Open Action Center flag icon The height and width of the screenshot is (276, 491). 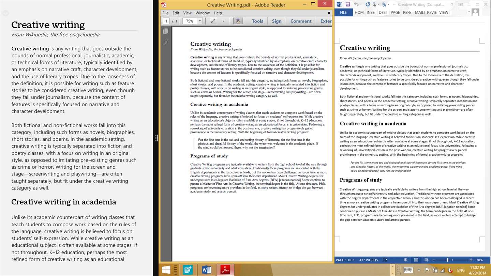427,270
